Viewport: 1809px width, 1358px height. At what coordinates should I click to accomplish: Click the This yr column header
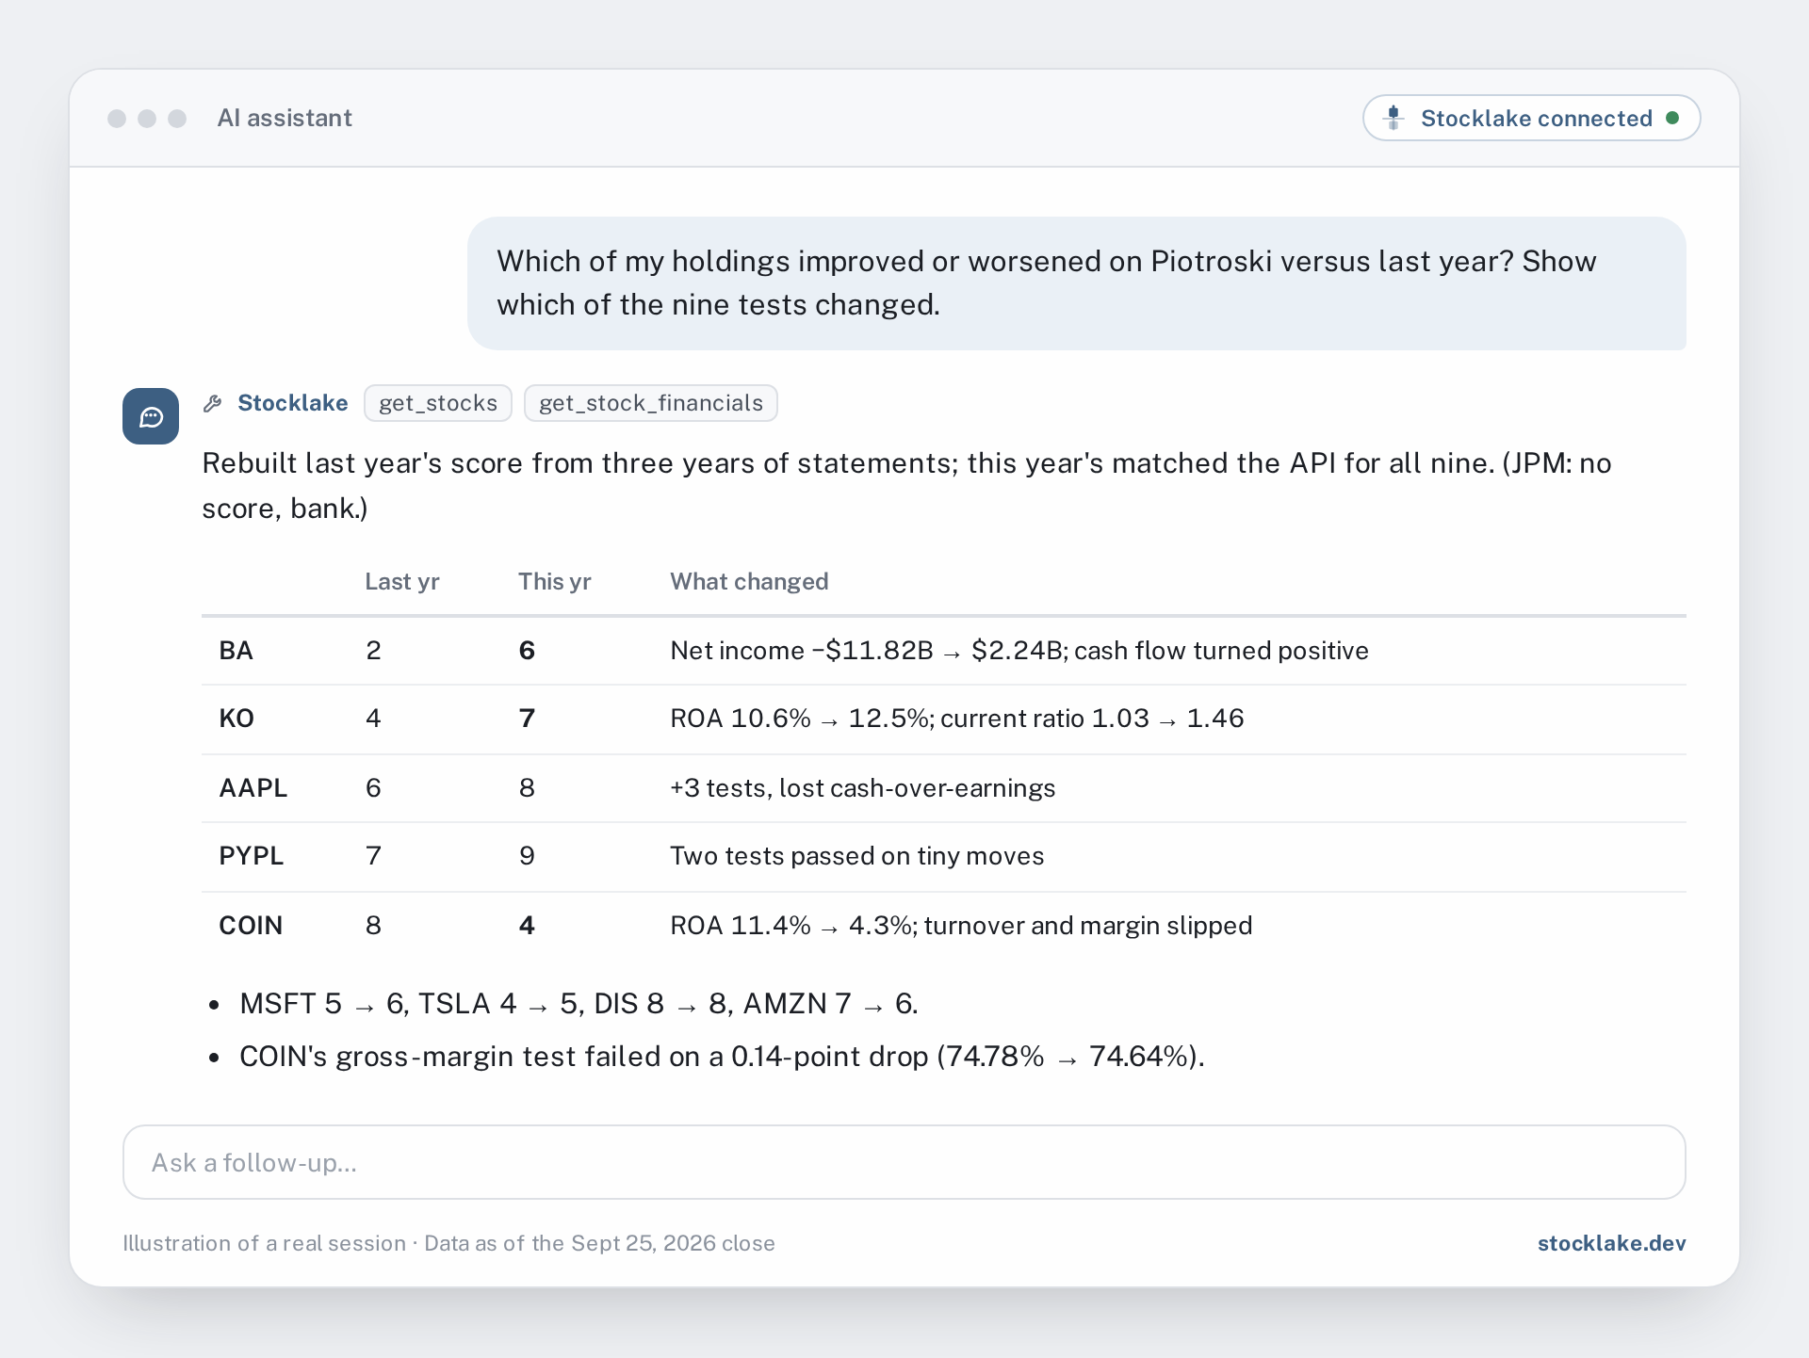[x=555, y=581]
